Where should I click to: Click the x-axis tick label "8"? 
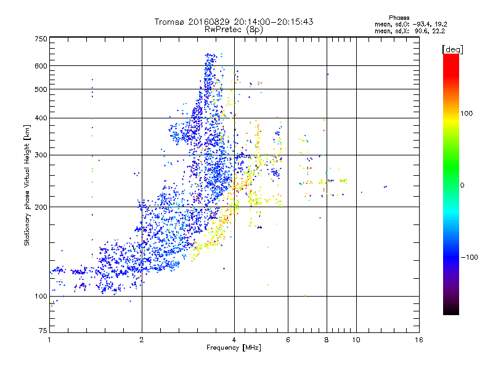(x=327, y=340)
